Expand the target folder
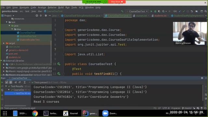208x117 pixels. pyautogui.click(x=4, y=43)
